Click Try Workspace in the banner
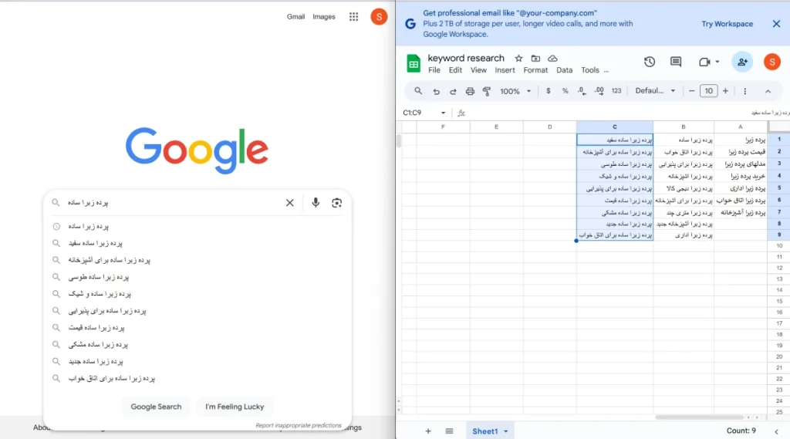 727,24
